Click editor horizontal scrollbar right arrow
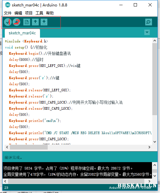Image resolution: width=160 pixels, height=193 pixels. 149,147
